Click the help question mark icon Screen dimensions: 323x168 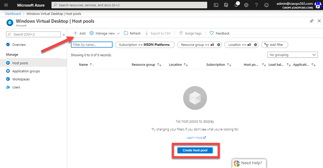click(x=256, y=5)
